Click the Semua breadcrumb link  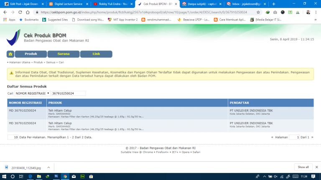pyautogui.click(x=51, y=62)
